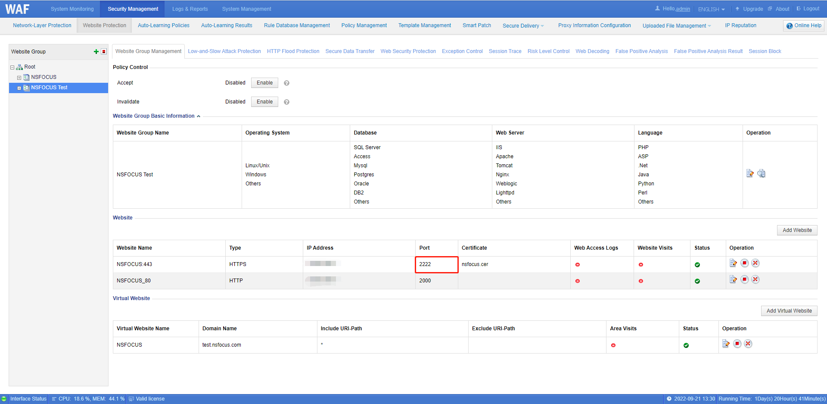Stop the NSFOCUS:443 website

pyautogui.click(x=744, y=263)
